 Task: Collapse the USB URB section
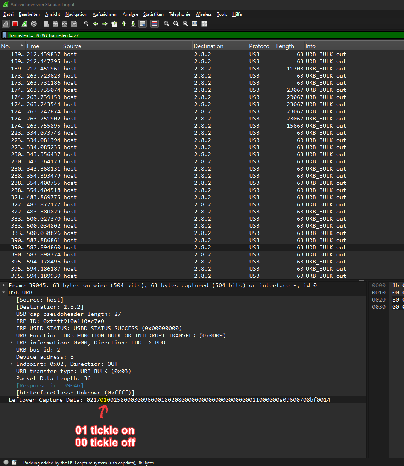[4, 292]
